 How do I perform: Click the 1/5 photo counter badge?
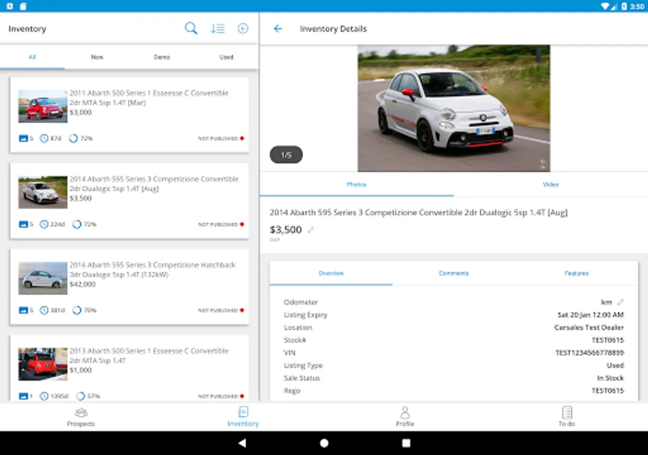pyautogui.click(x=286, y=155)
